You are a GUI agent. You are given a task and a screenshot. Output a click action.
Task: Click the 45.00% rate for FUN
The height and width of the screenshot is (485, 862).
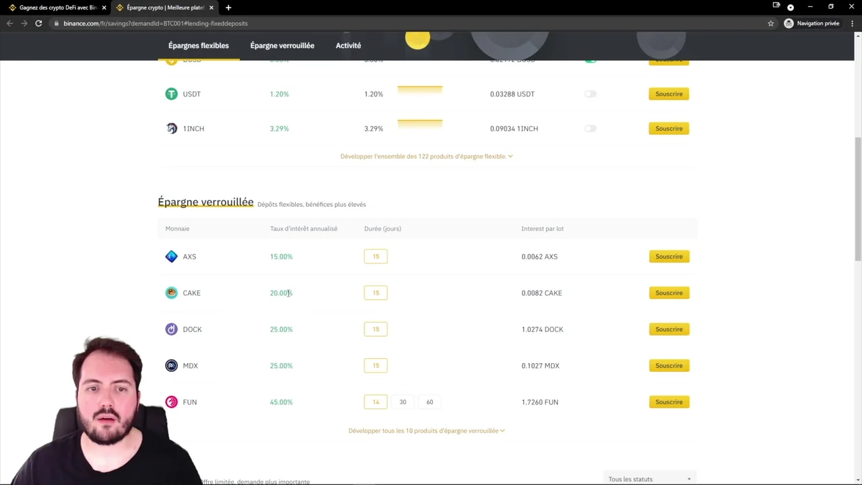tap(281, 401)
